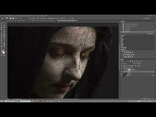The height and width of the screenshot is (117, 156).
Task: Toggle layer filtering switch in Layers panel
Action: [142, 61]
